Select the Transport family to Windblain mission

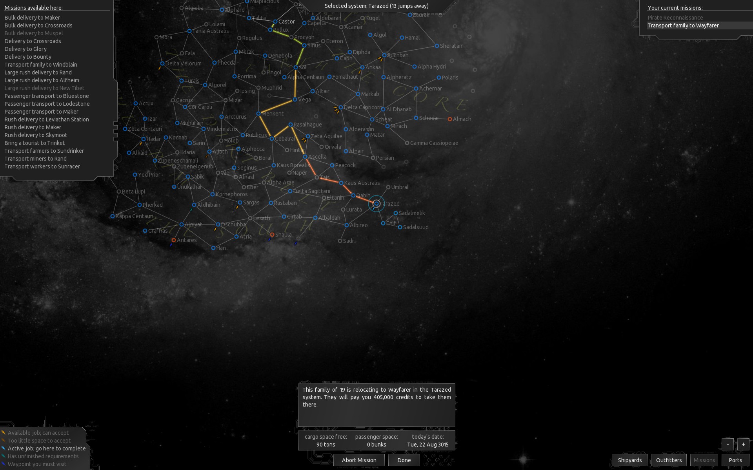[x=41, y=65]
